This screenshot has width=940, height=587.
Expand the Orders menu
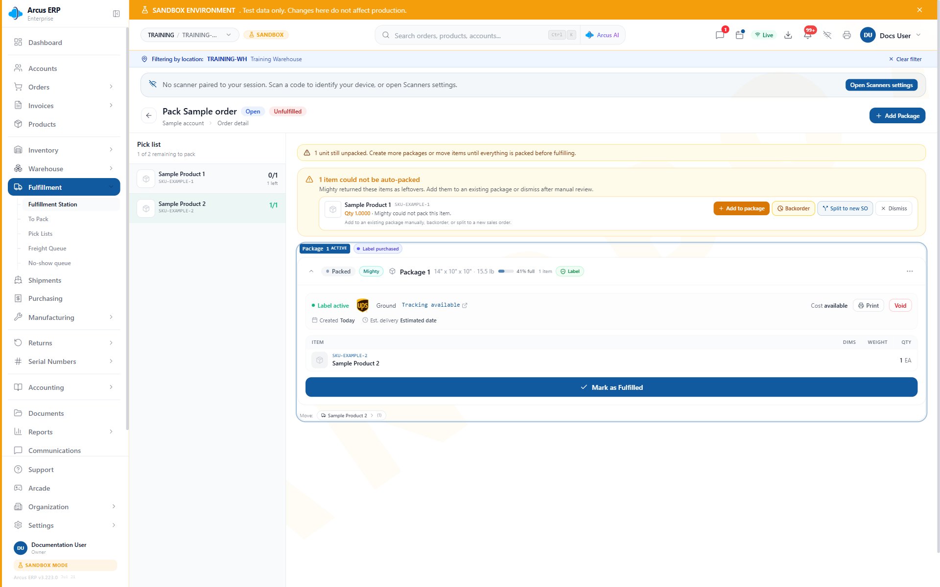pyautogui.click(x=64, y=87)
